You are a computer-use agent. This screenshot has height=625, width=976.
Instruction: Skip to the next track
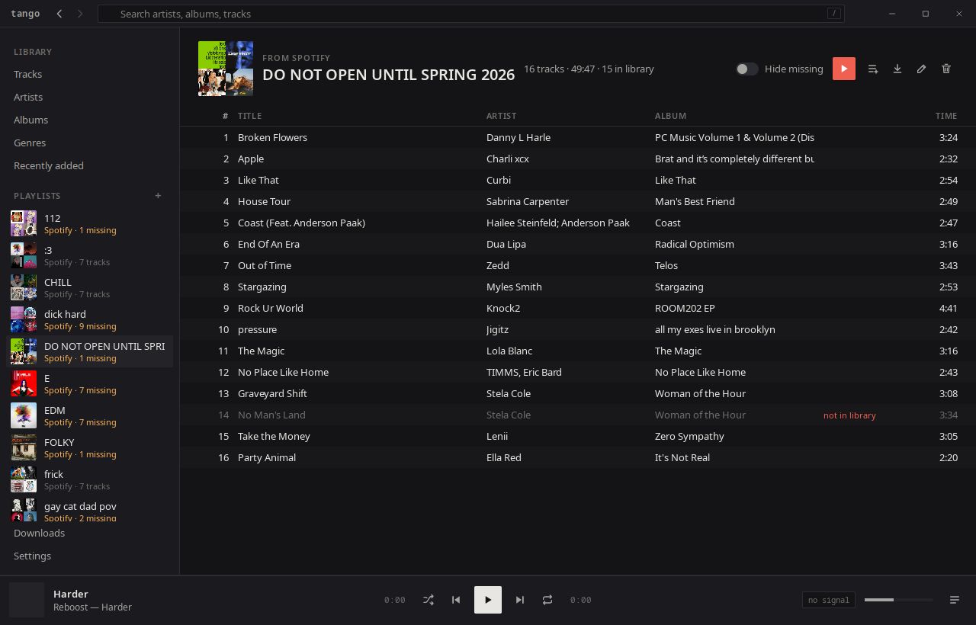pyautogui.click(x=520, y=600)
